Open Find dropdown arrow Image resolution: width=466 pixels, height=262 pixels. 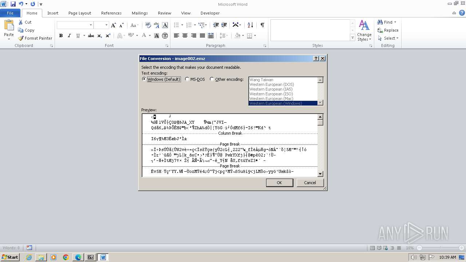pos(395,22)
